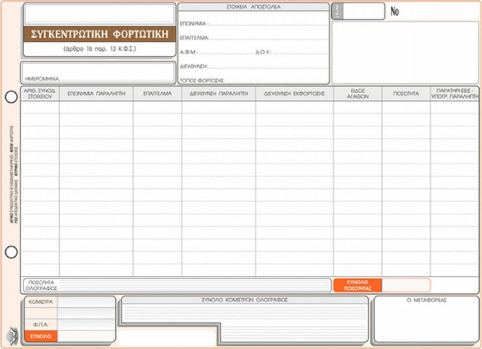Screen dimensions: 482x349
Task: Click the lower punch hole circle on left margin
Action: tap(11, 252)
